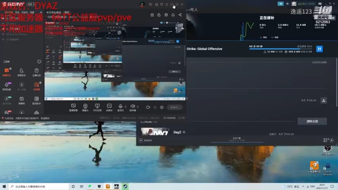Image resolution: width=338 pixels, height=190 pixels.
Task: Click the 00:00:00 stream timer
Action: 170,118
